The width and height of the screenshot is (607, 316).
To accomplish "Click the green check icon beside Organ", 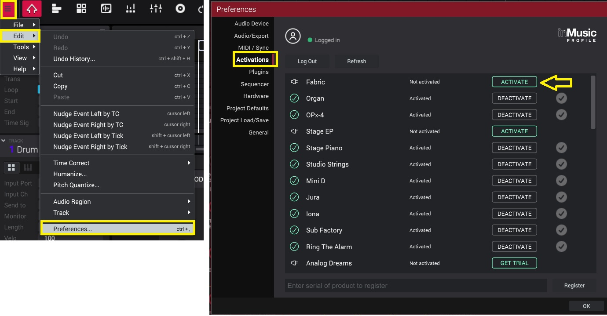I will tap(294, 98).
